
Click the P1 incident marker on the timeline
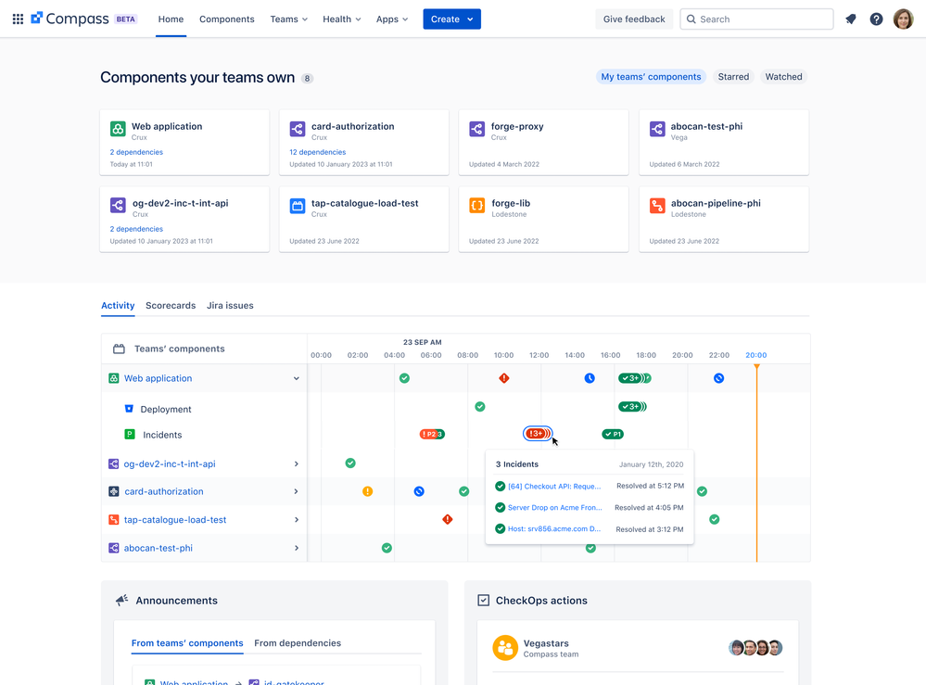point(612,434)
